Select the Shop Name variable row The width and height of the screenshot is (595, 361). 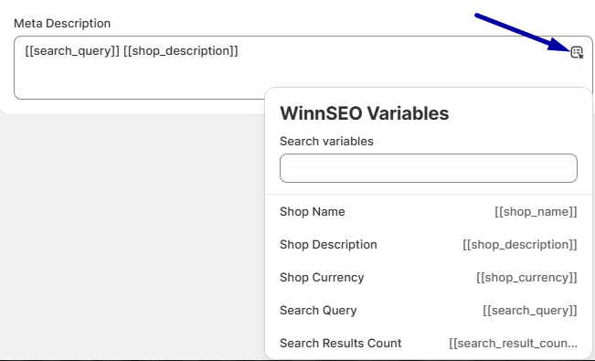pos(429,211)
